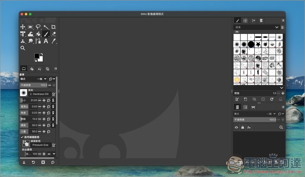Increase brush 間隔 spacing in Brushes panel

click(283, 93)
